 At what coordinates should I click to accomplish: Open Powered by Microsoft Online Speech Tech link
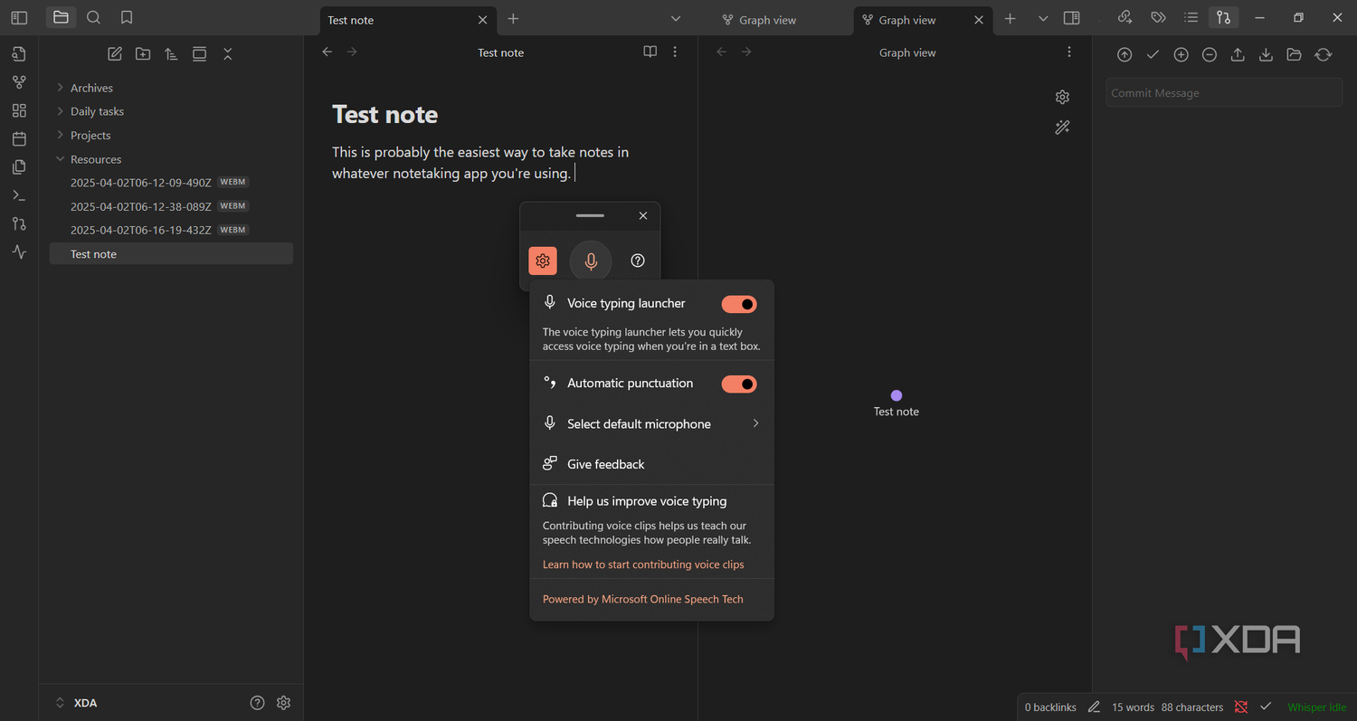click(x=643, y=599)
